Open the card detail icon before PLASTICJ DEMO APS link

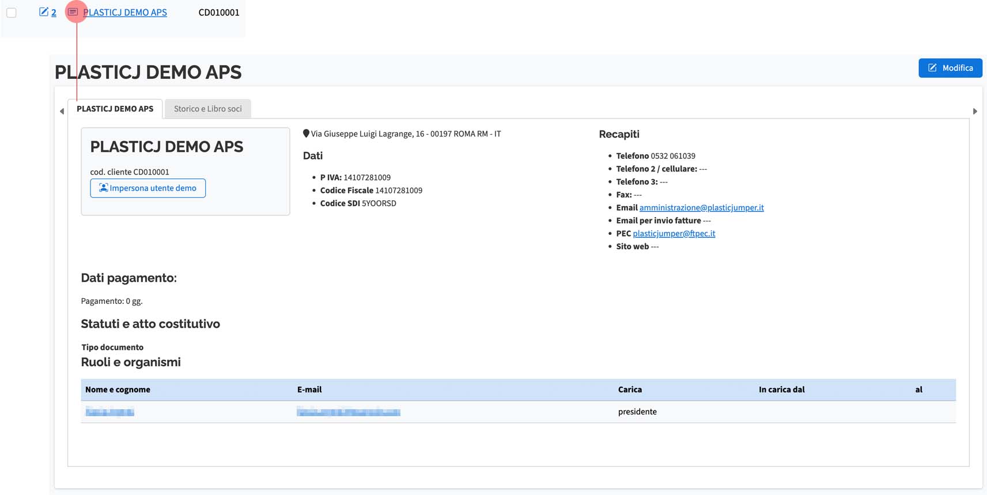[73, 12]
